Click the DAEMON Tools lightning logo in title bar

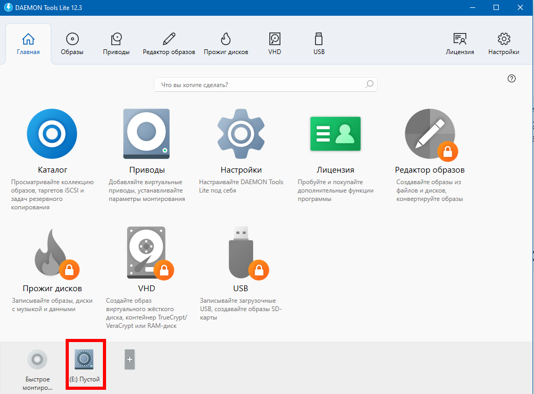point(8,7)
